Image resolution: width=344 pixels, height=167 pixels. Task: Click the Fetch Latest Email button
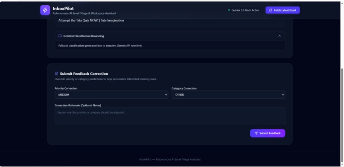click(283, 10)
